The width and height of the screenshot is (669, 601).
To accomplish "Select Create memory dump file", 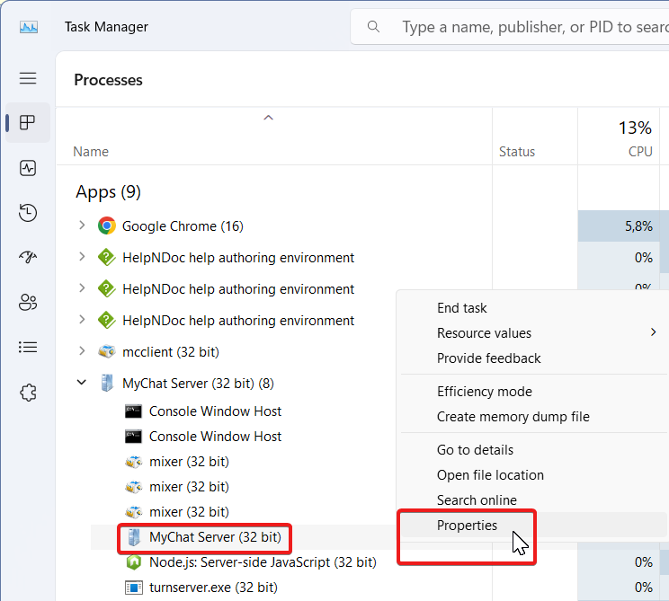I will point(513,417).
